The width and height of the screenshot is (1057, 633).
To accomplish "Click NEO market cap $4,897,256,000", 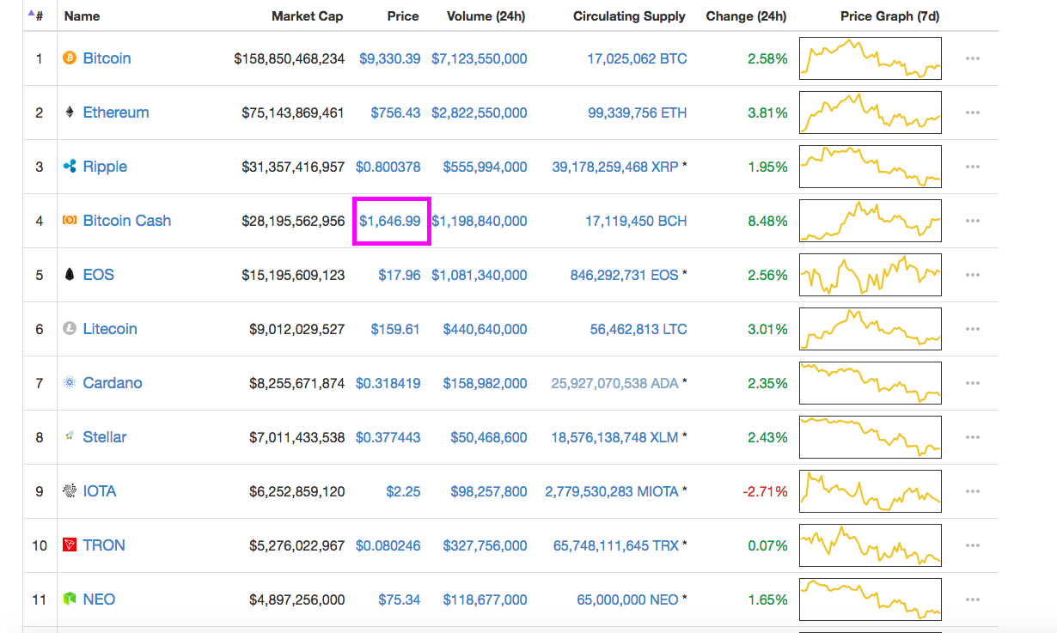I will [297, 600].
